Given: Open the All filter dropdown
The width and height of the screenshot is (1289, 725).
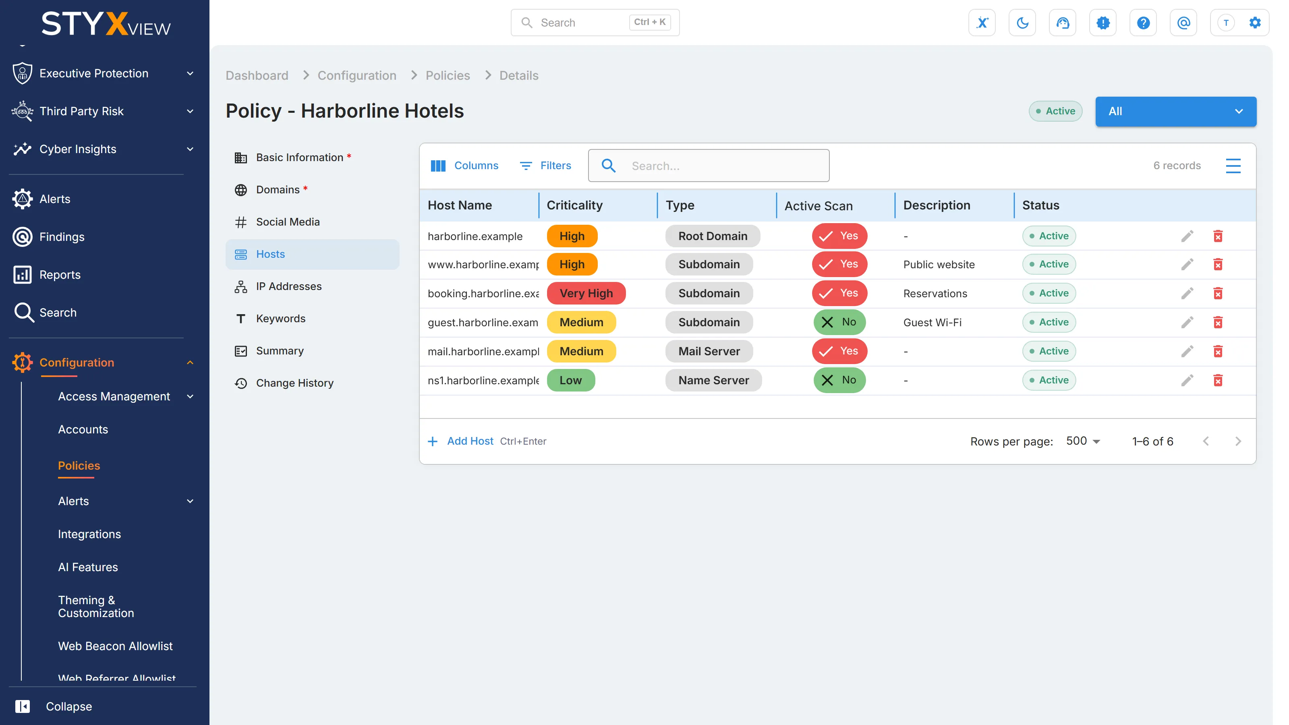Looking at the screenshot, I should click(x=1175, y=111).
